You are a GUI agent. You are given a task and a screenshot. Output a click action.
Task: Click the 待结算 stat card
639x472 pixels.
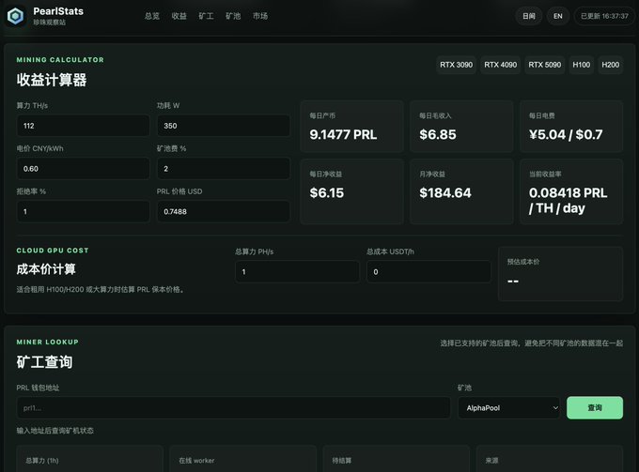tap(397, 459)
